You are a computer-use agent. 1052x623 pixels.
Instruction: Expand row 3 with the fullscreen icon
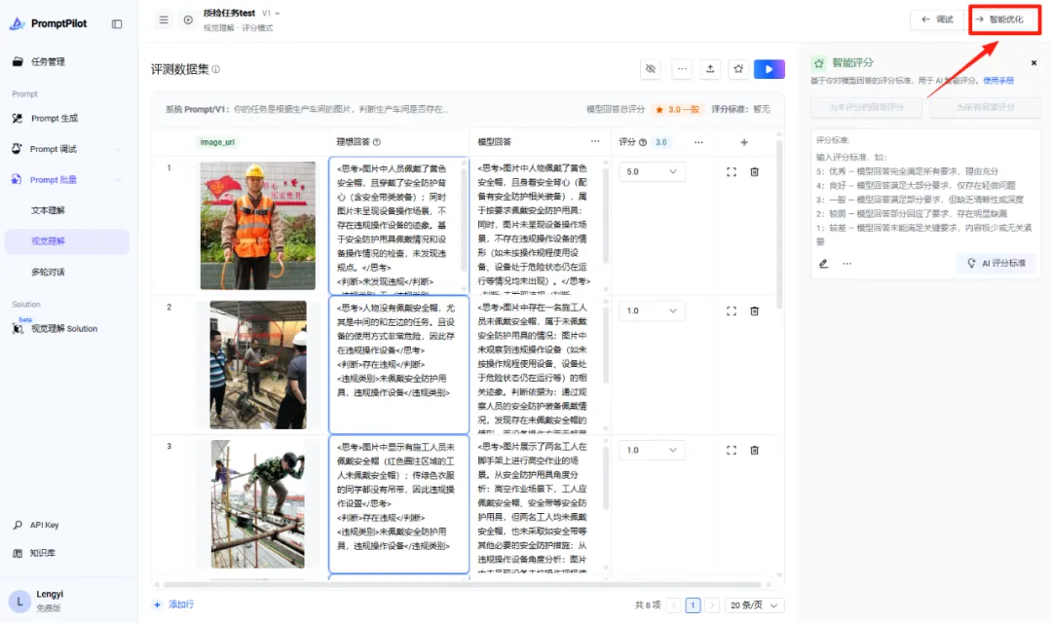click(732, 451)
